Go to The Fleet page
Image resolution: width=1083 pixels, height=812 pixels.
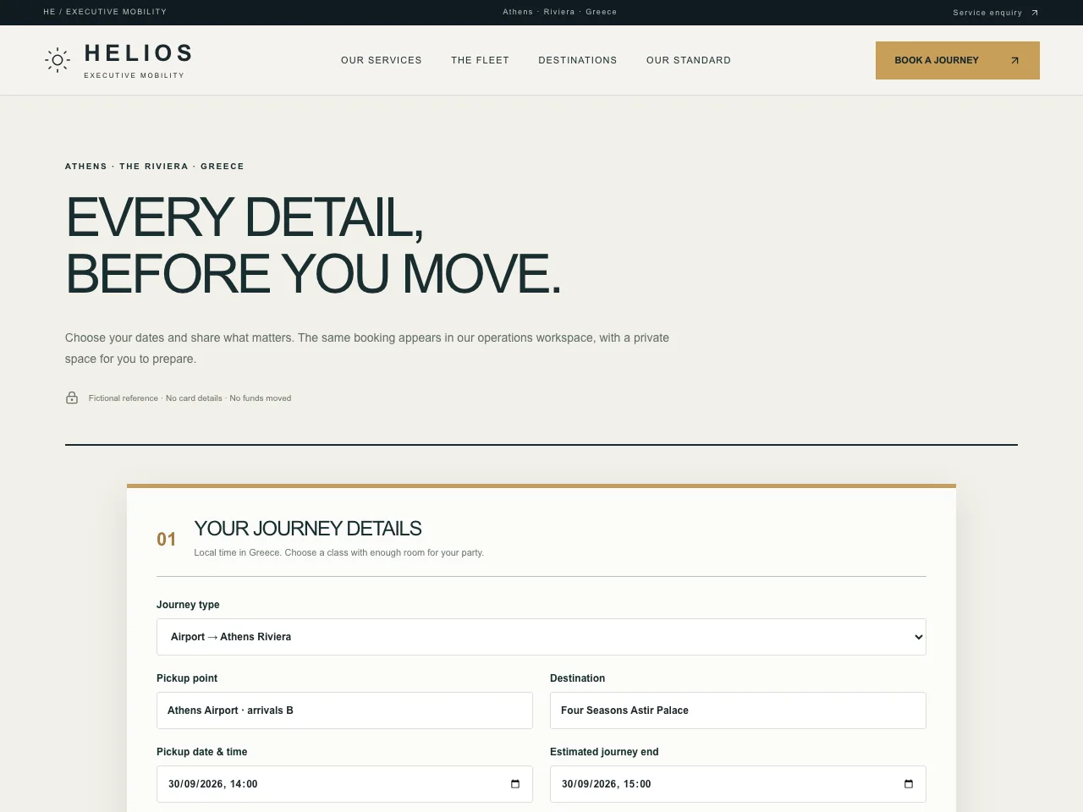(480, 60)
